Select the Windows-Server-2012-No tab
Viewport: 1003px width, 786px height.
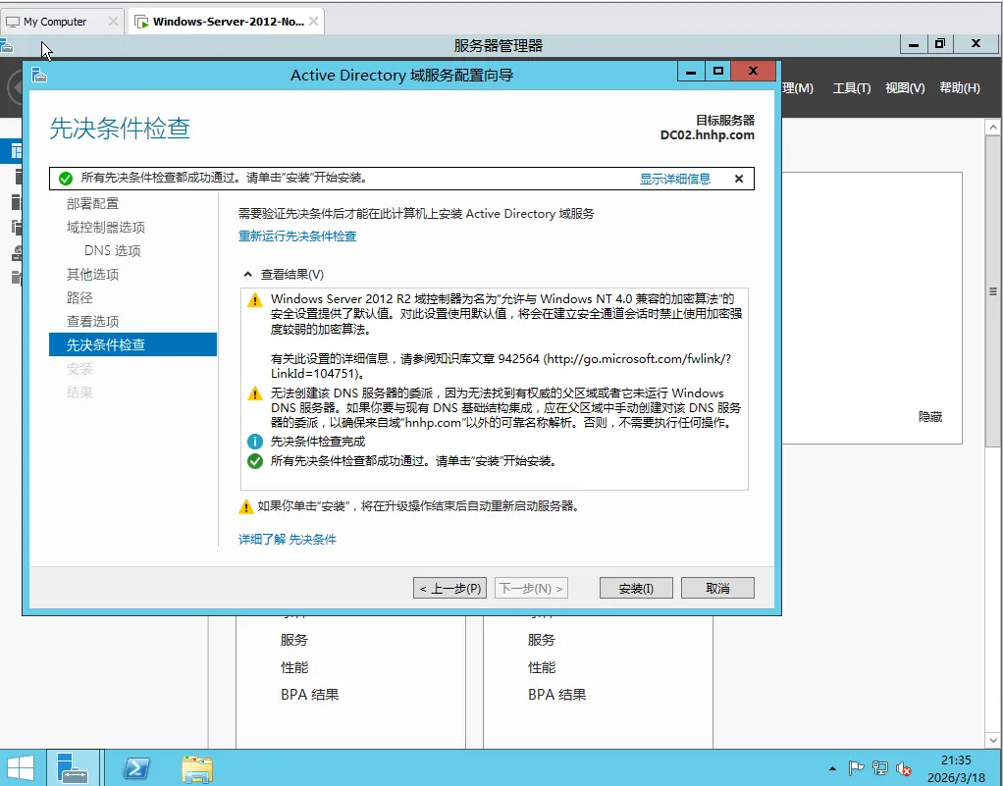[x=224, y=20]
